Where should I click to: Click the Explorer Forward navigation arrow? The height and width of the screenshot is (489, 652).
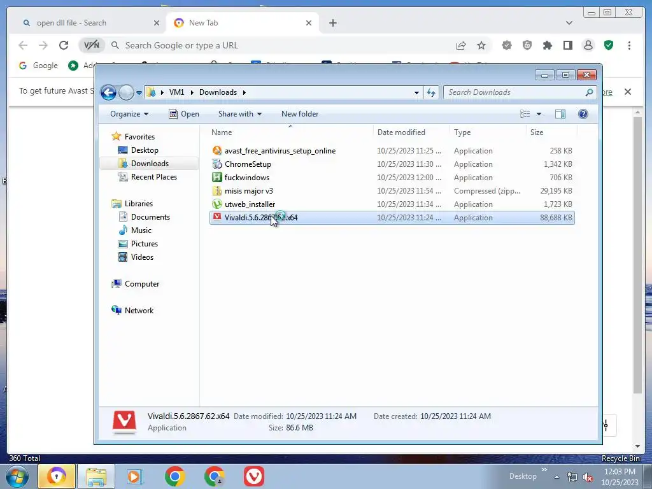tap(126, 92)
